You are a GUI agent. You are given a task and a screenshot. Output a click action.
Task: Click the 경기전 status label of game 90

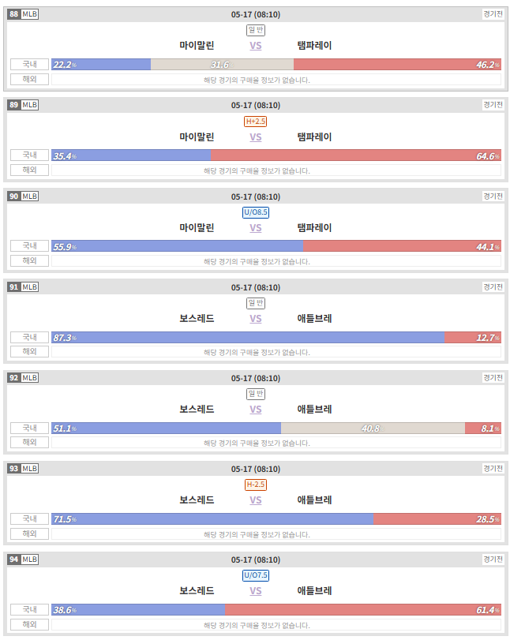tap(493, 196)
